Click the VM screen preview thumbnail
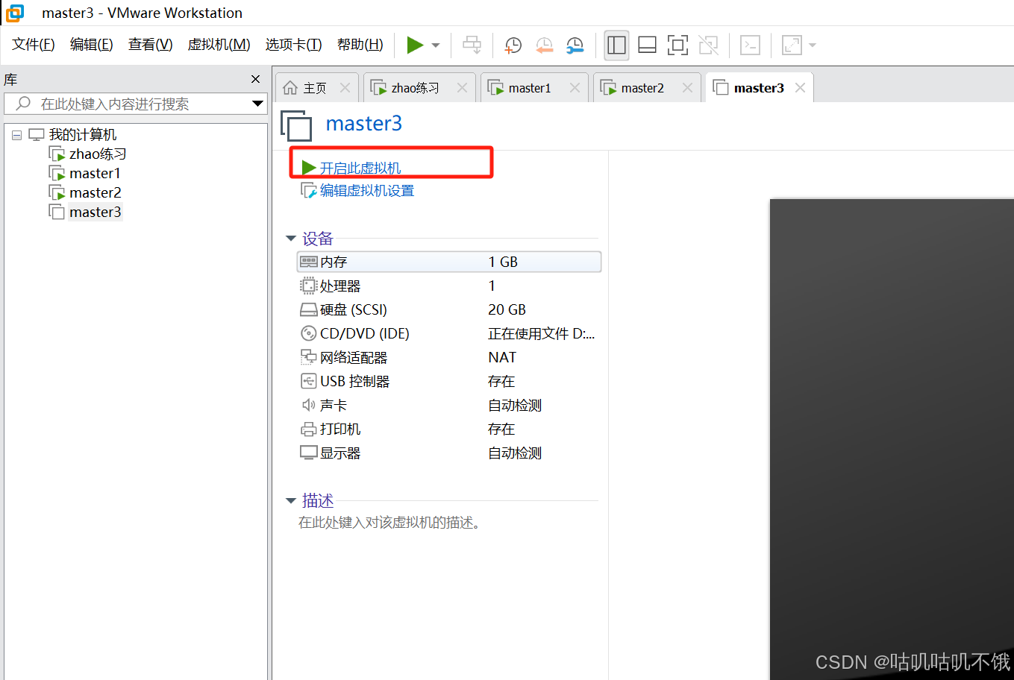The height and width of the screenshot is (680, 1014). [x=892, y=439]
